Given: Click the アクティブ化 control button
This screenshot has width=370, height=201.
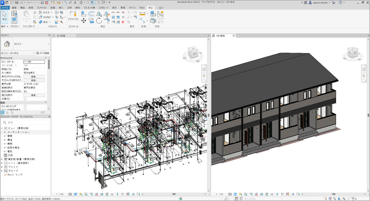Looking at the screenshot, I should (x=73, y=16).
